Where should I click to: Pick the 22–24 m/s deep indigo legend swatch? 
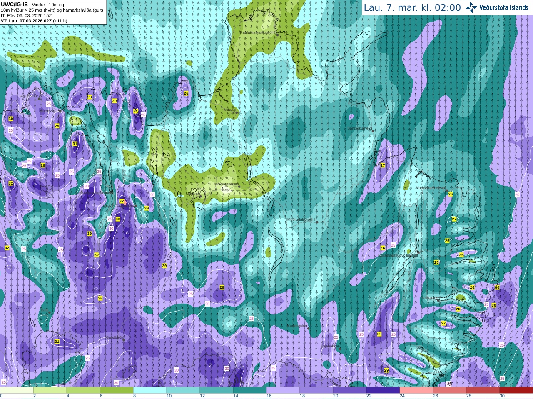pyautogui.click(x=383, y=390)
